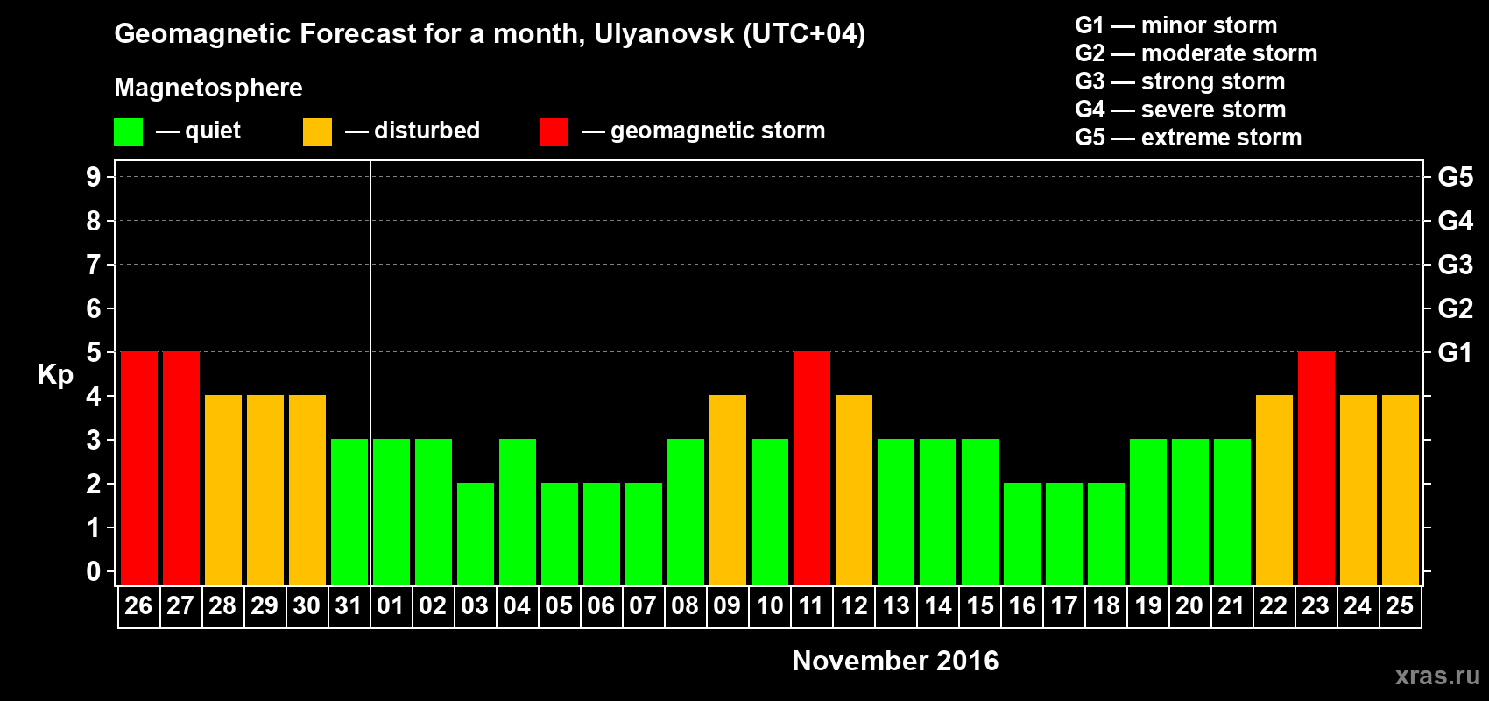Click the orange bar above day 29
Screen dimensions: 1489x701
pos(265,491)
